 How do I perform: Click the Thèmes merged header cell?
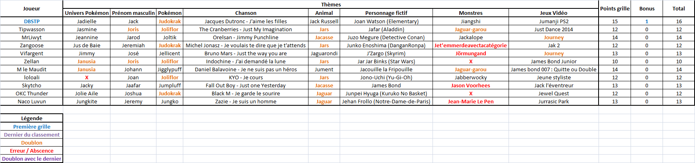[x=331, y=4]
